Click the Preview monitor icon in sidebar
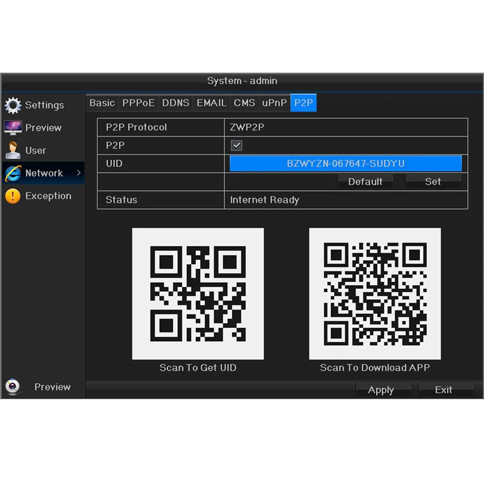The width and height of the screenshot is (484, 484). pyautogui.click(x=13, y=127)
